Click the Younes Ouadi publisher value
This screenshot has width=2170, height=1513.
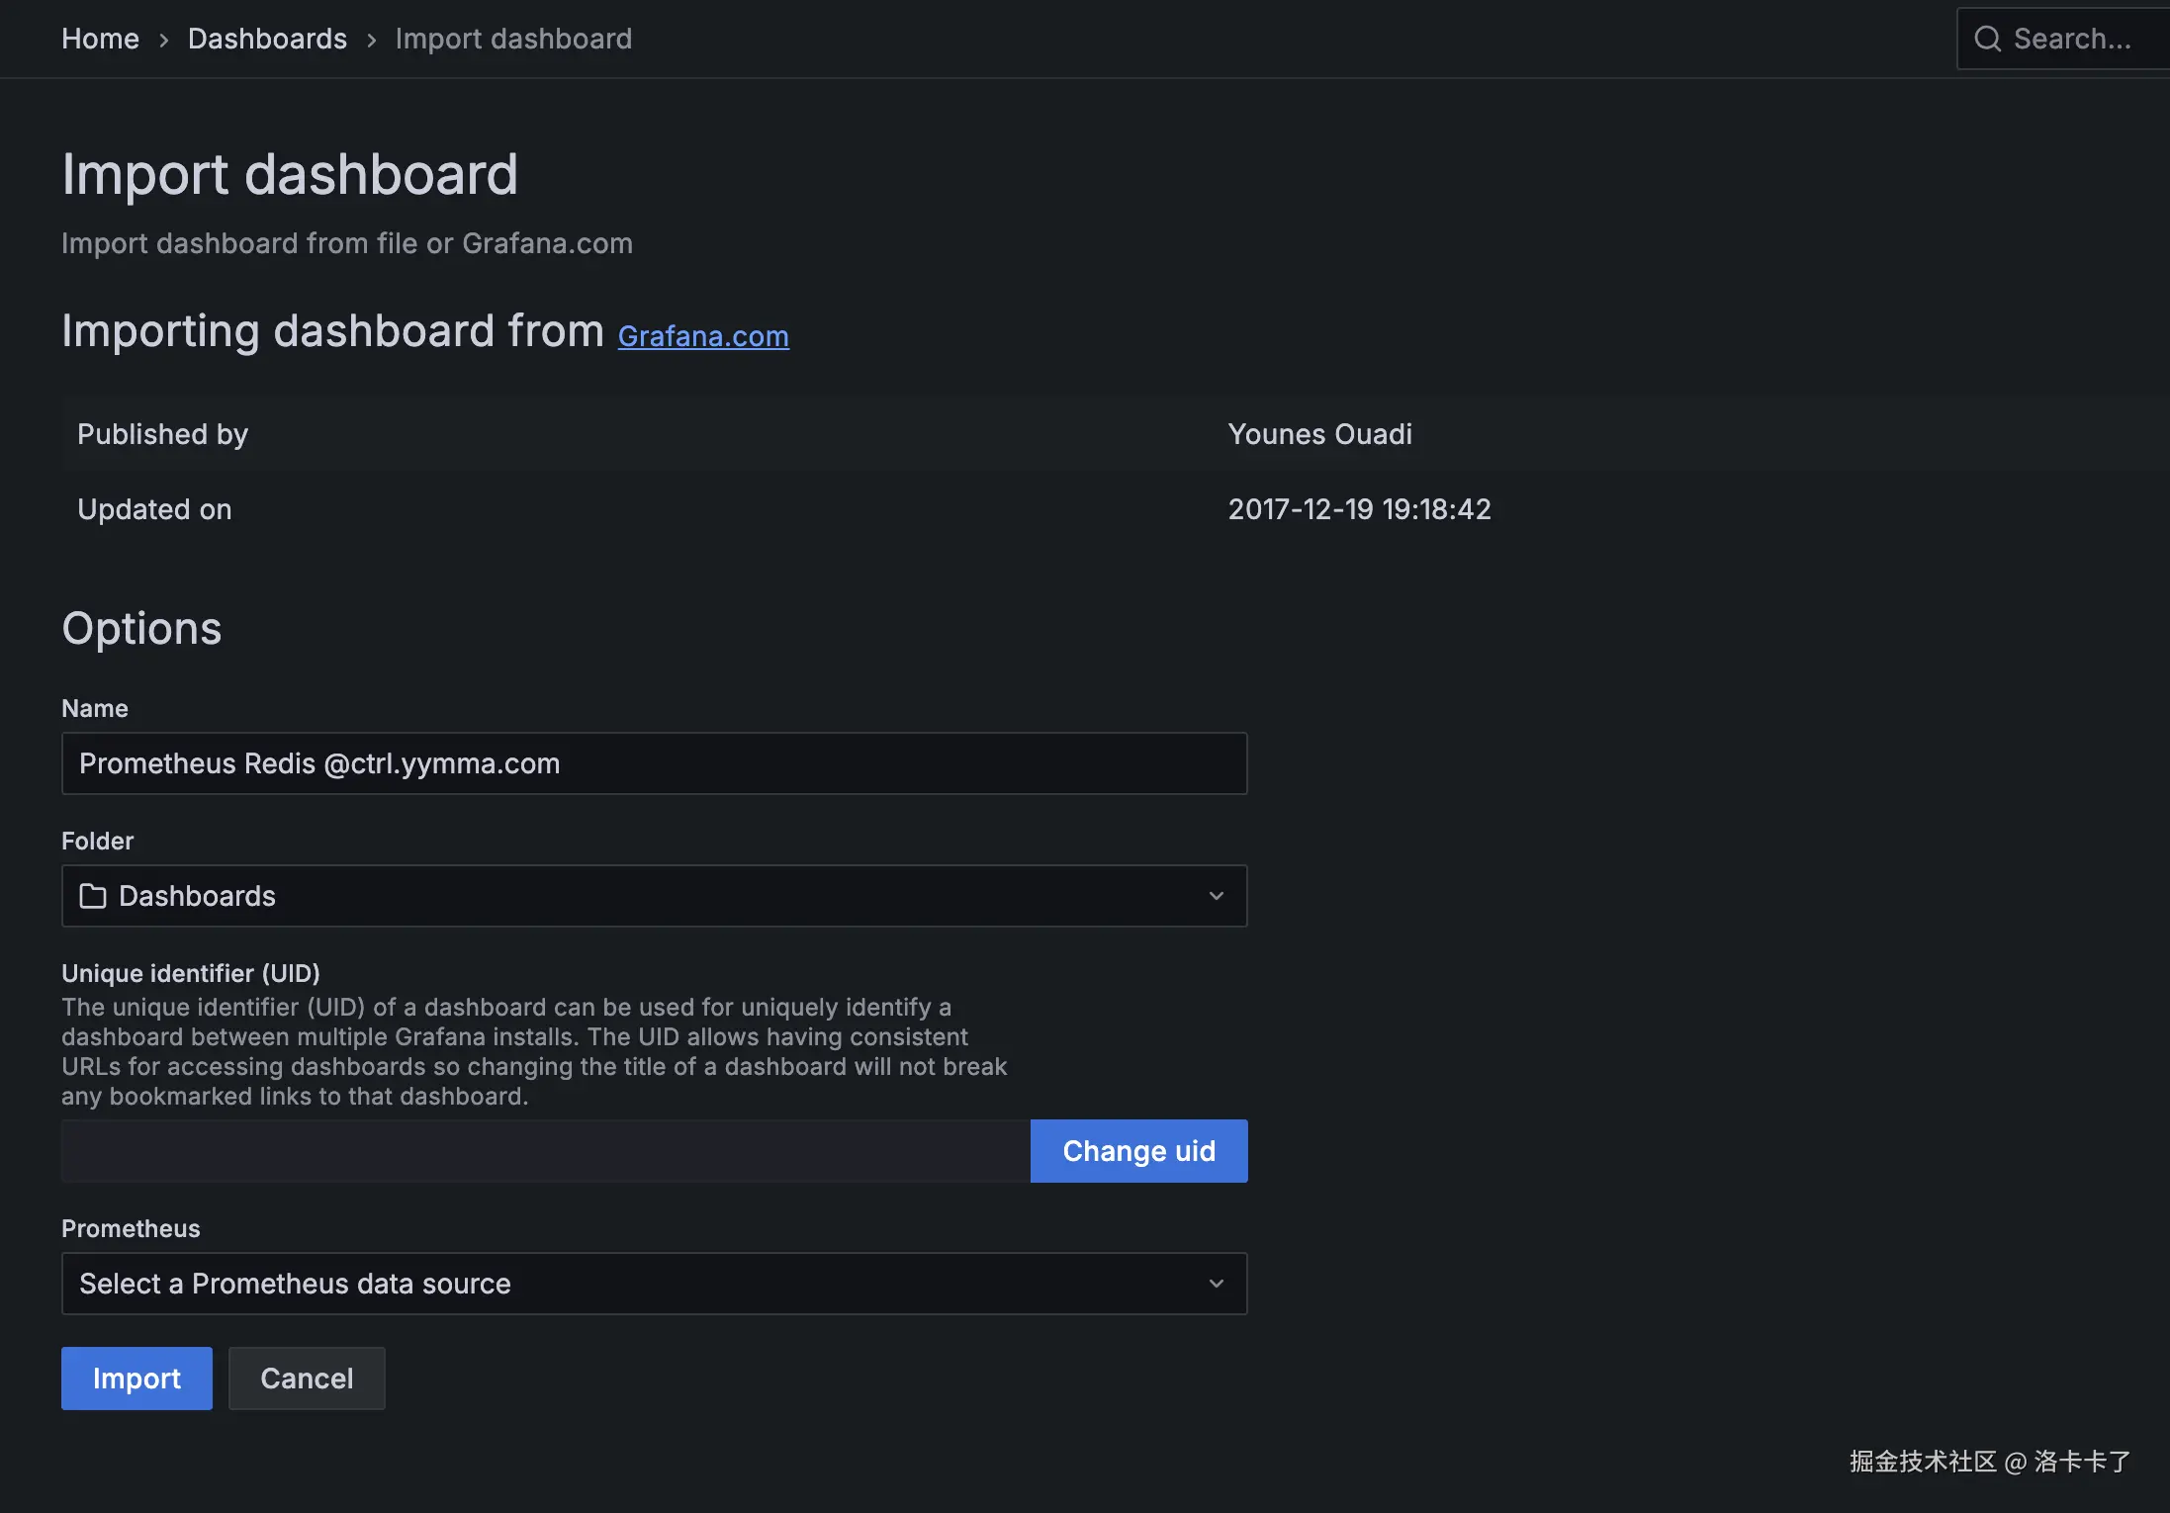click(1319, 434)
